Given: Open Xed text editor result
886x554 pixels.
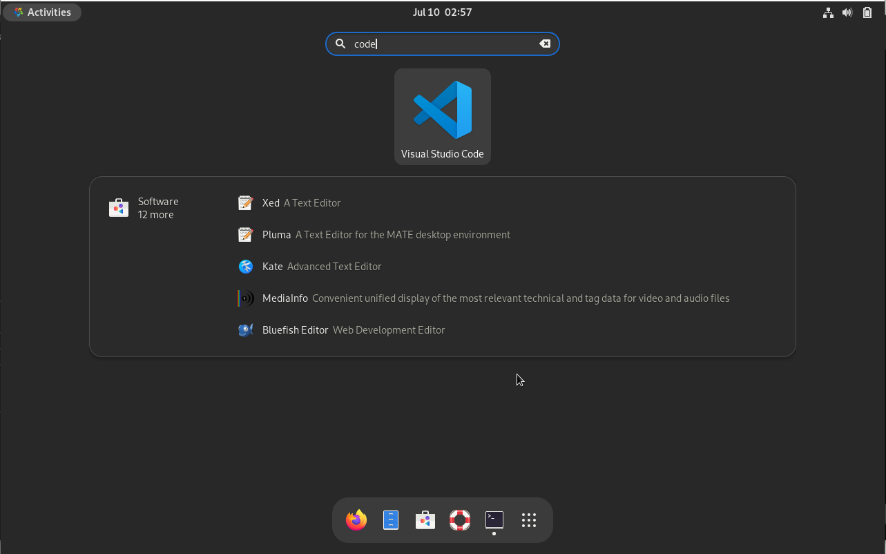Looking at the screenshot, I should [271, 202].
